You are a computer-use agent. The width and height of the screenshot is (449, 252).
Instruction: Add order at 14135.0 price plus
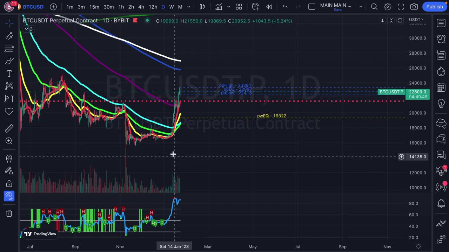click(401, 157)
